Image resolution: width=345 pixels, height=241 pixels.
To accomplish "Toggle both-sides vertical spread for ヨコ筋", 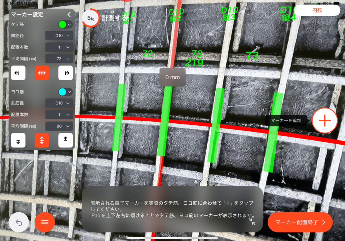I will (x=42, y=141).
